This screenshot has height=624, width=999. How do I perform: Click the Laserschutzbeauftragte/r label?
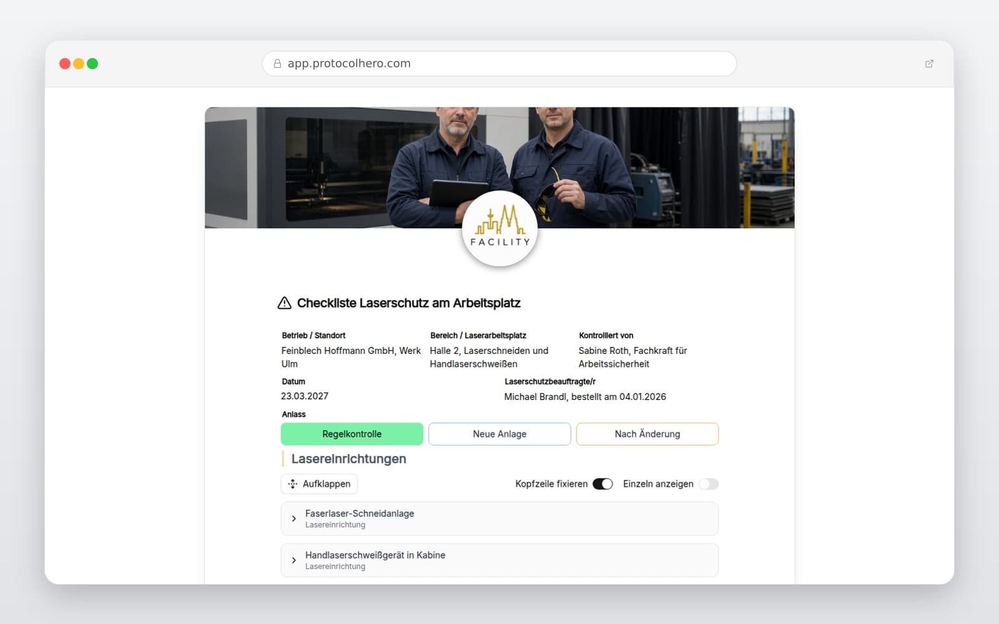550,381
